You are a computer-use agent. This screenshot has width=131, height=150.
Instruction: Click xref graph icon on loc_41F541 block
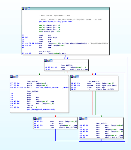[x=17, y=76]
